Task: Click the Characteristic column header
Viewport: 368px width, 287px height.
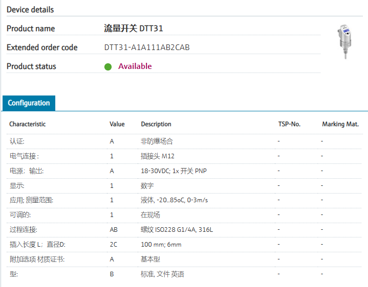Action: [27, 124]
